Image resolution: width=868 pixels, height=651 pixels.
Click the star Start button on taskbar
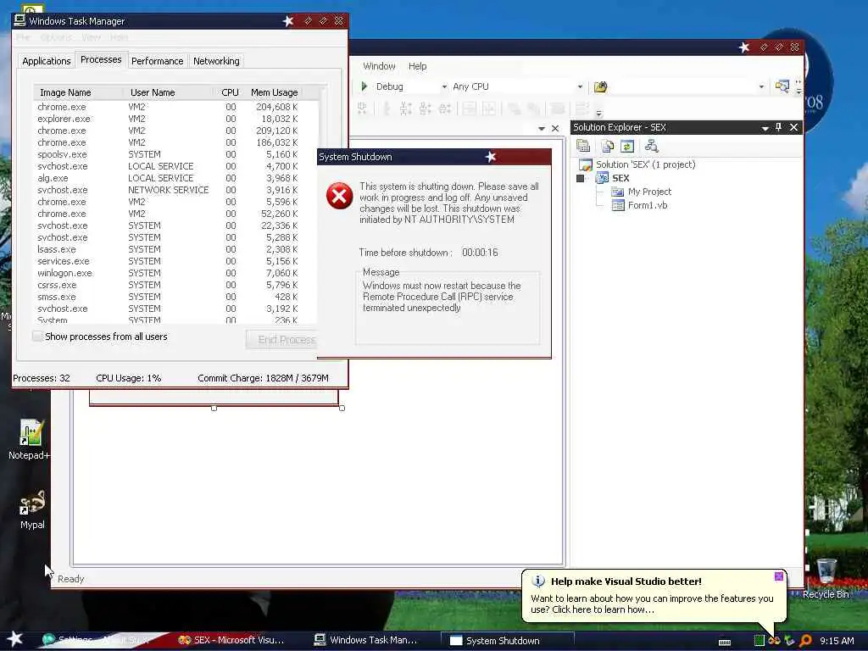coord(15,639)
